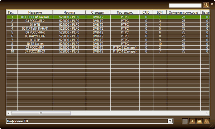Screen dimensions: 215x129
Task: Click the LCN column header
Action: point(160,13)
